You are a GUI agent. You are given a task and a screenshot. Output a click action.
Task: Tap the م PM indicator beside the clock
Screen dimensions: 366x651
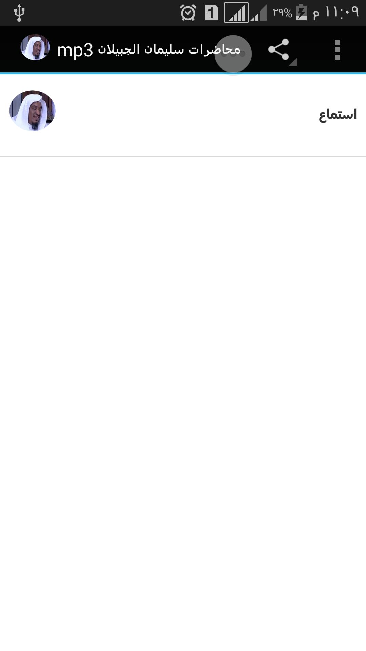(x=316, y=14)
